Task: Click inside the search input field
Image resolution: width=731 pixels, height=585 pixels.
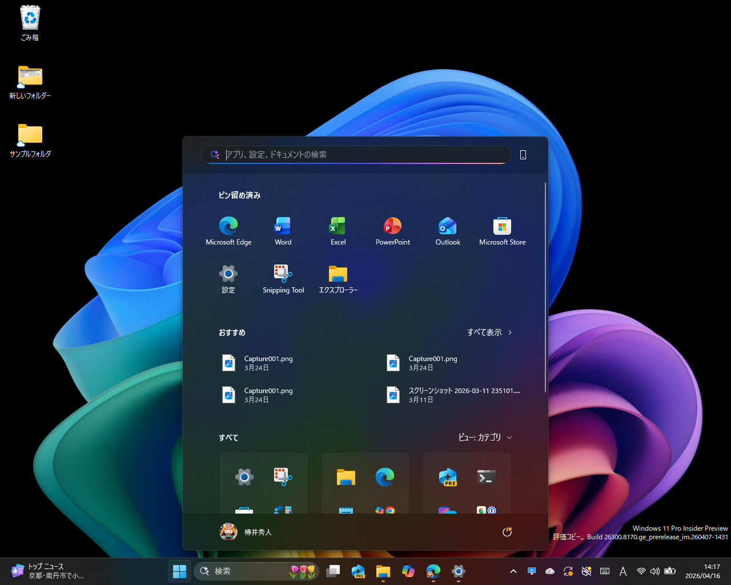Action: 355,154
